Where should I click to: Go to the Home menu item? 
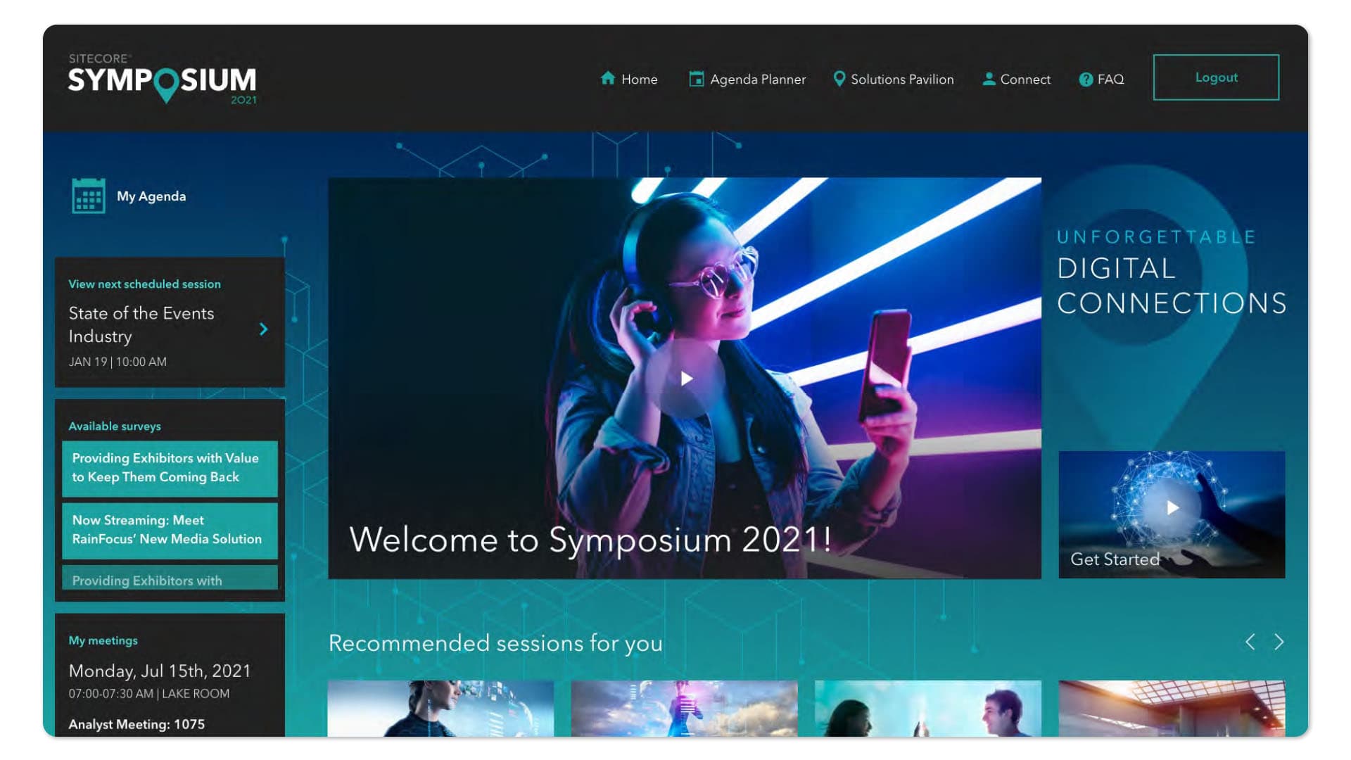click(x=629, y=79)
